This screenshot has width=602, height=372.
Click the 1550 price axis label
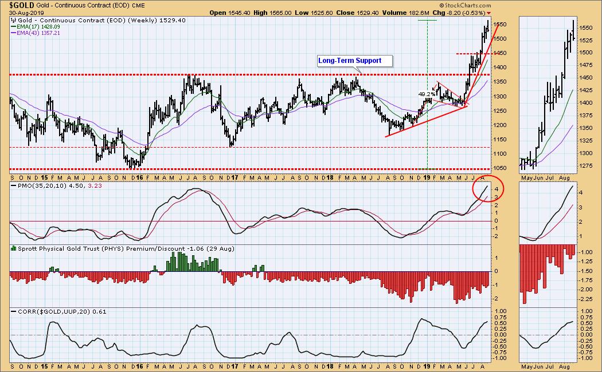click(500, 24)
